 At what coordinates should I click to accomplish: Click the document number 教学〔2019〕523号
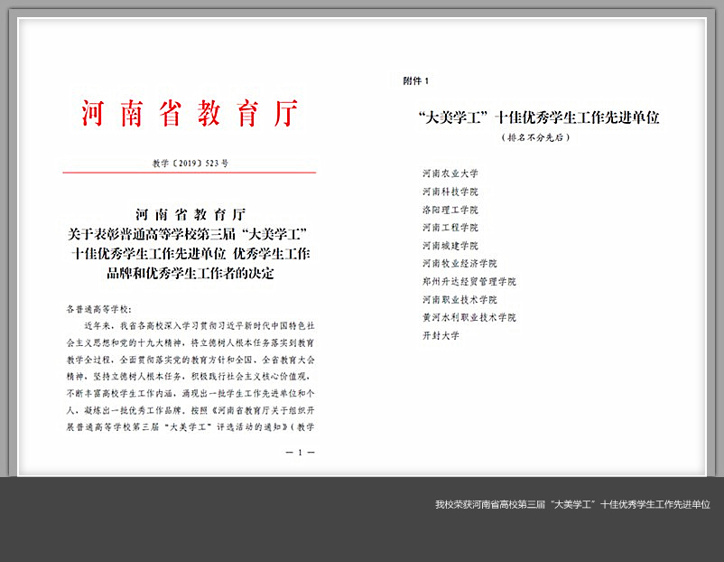click(190, 164)
